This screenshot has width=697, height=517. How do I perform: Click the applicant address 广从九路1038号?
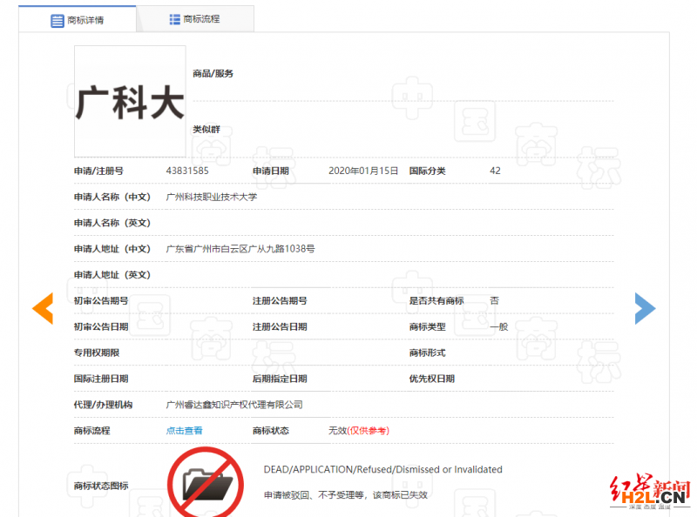pyautogui.click(x=240, y=249)
